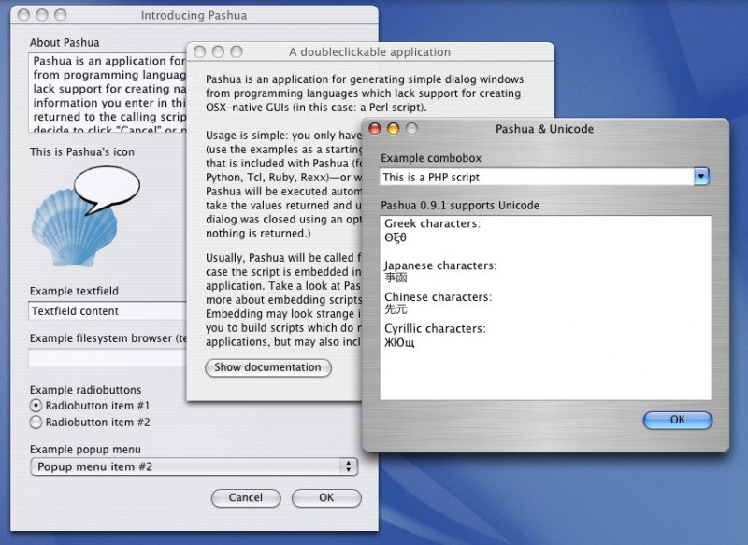Minimize the doubleclickable application window

(x=218, y=51)
